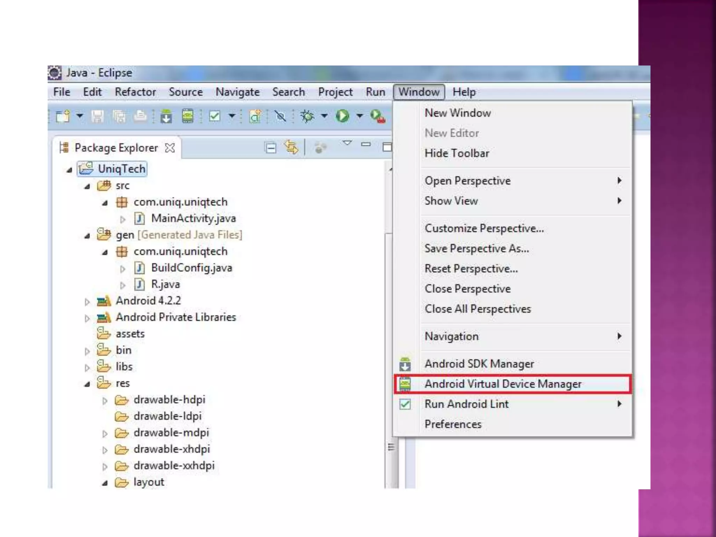Click the Android SDK Manager toolbar icon
The width and height of the screenshot is (716, 537).
pos(166,116)
